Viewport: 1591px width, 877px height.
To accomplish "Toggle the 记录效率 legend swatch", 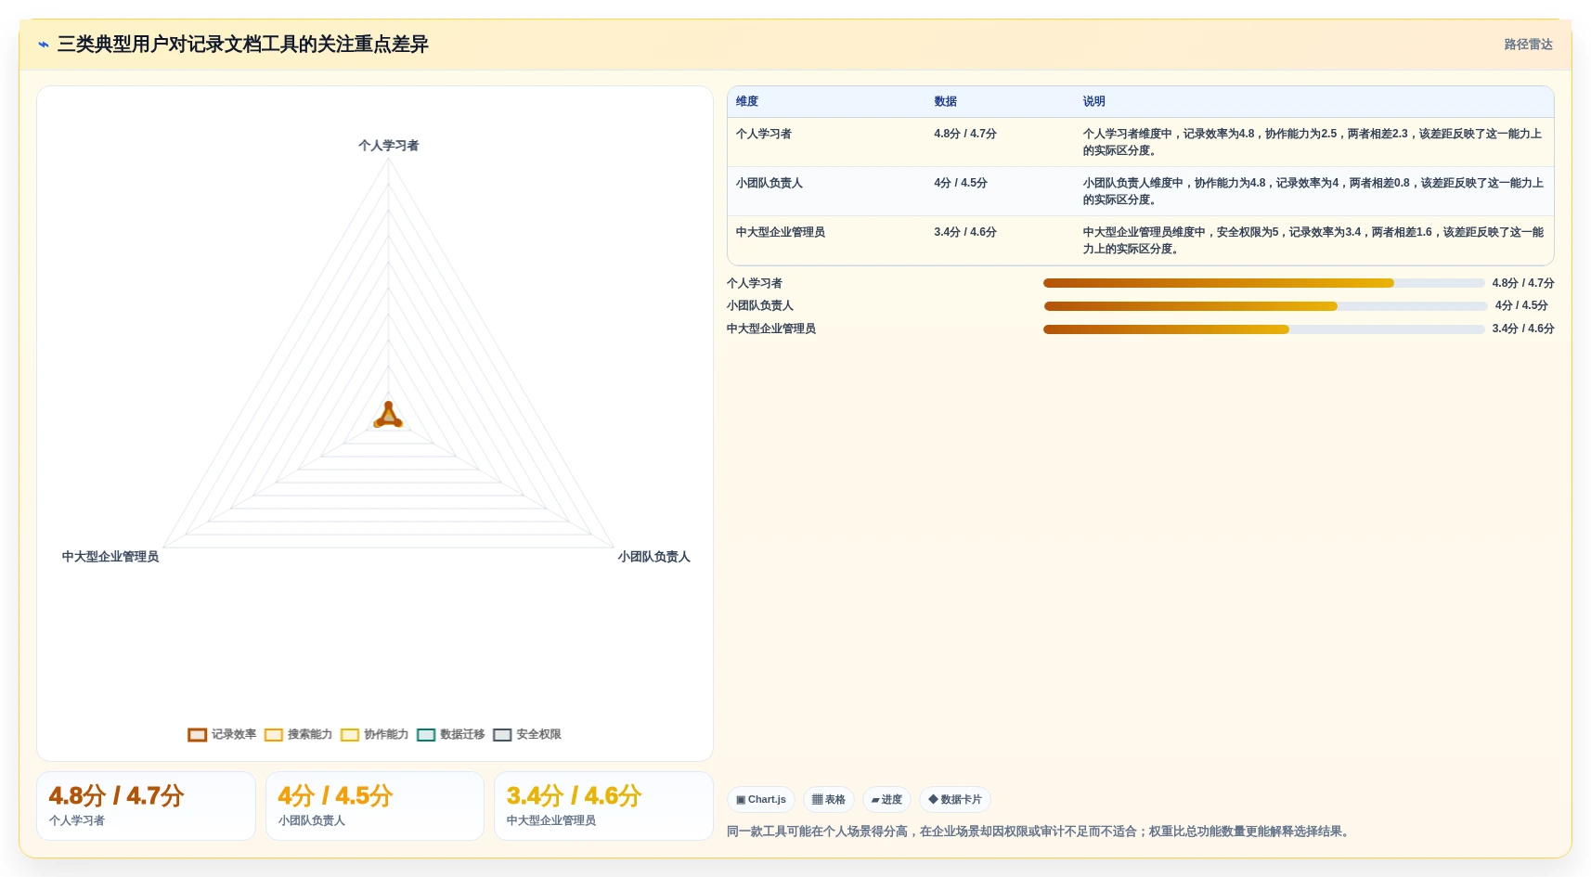I will [x=197, y=735].
